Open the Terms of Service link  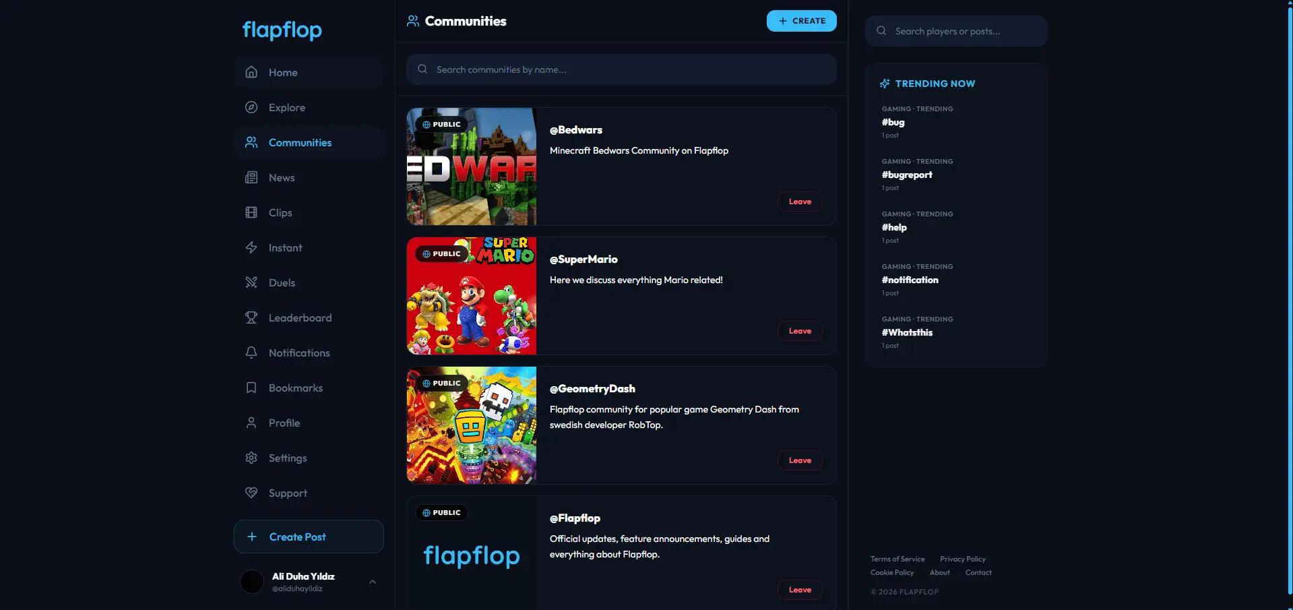coord(897,559)
